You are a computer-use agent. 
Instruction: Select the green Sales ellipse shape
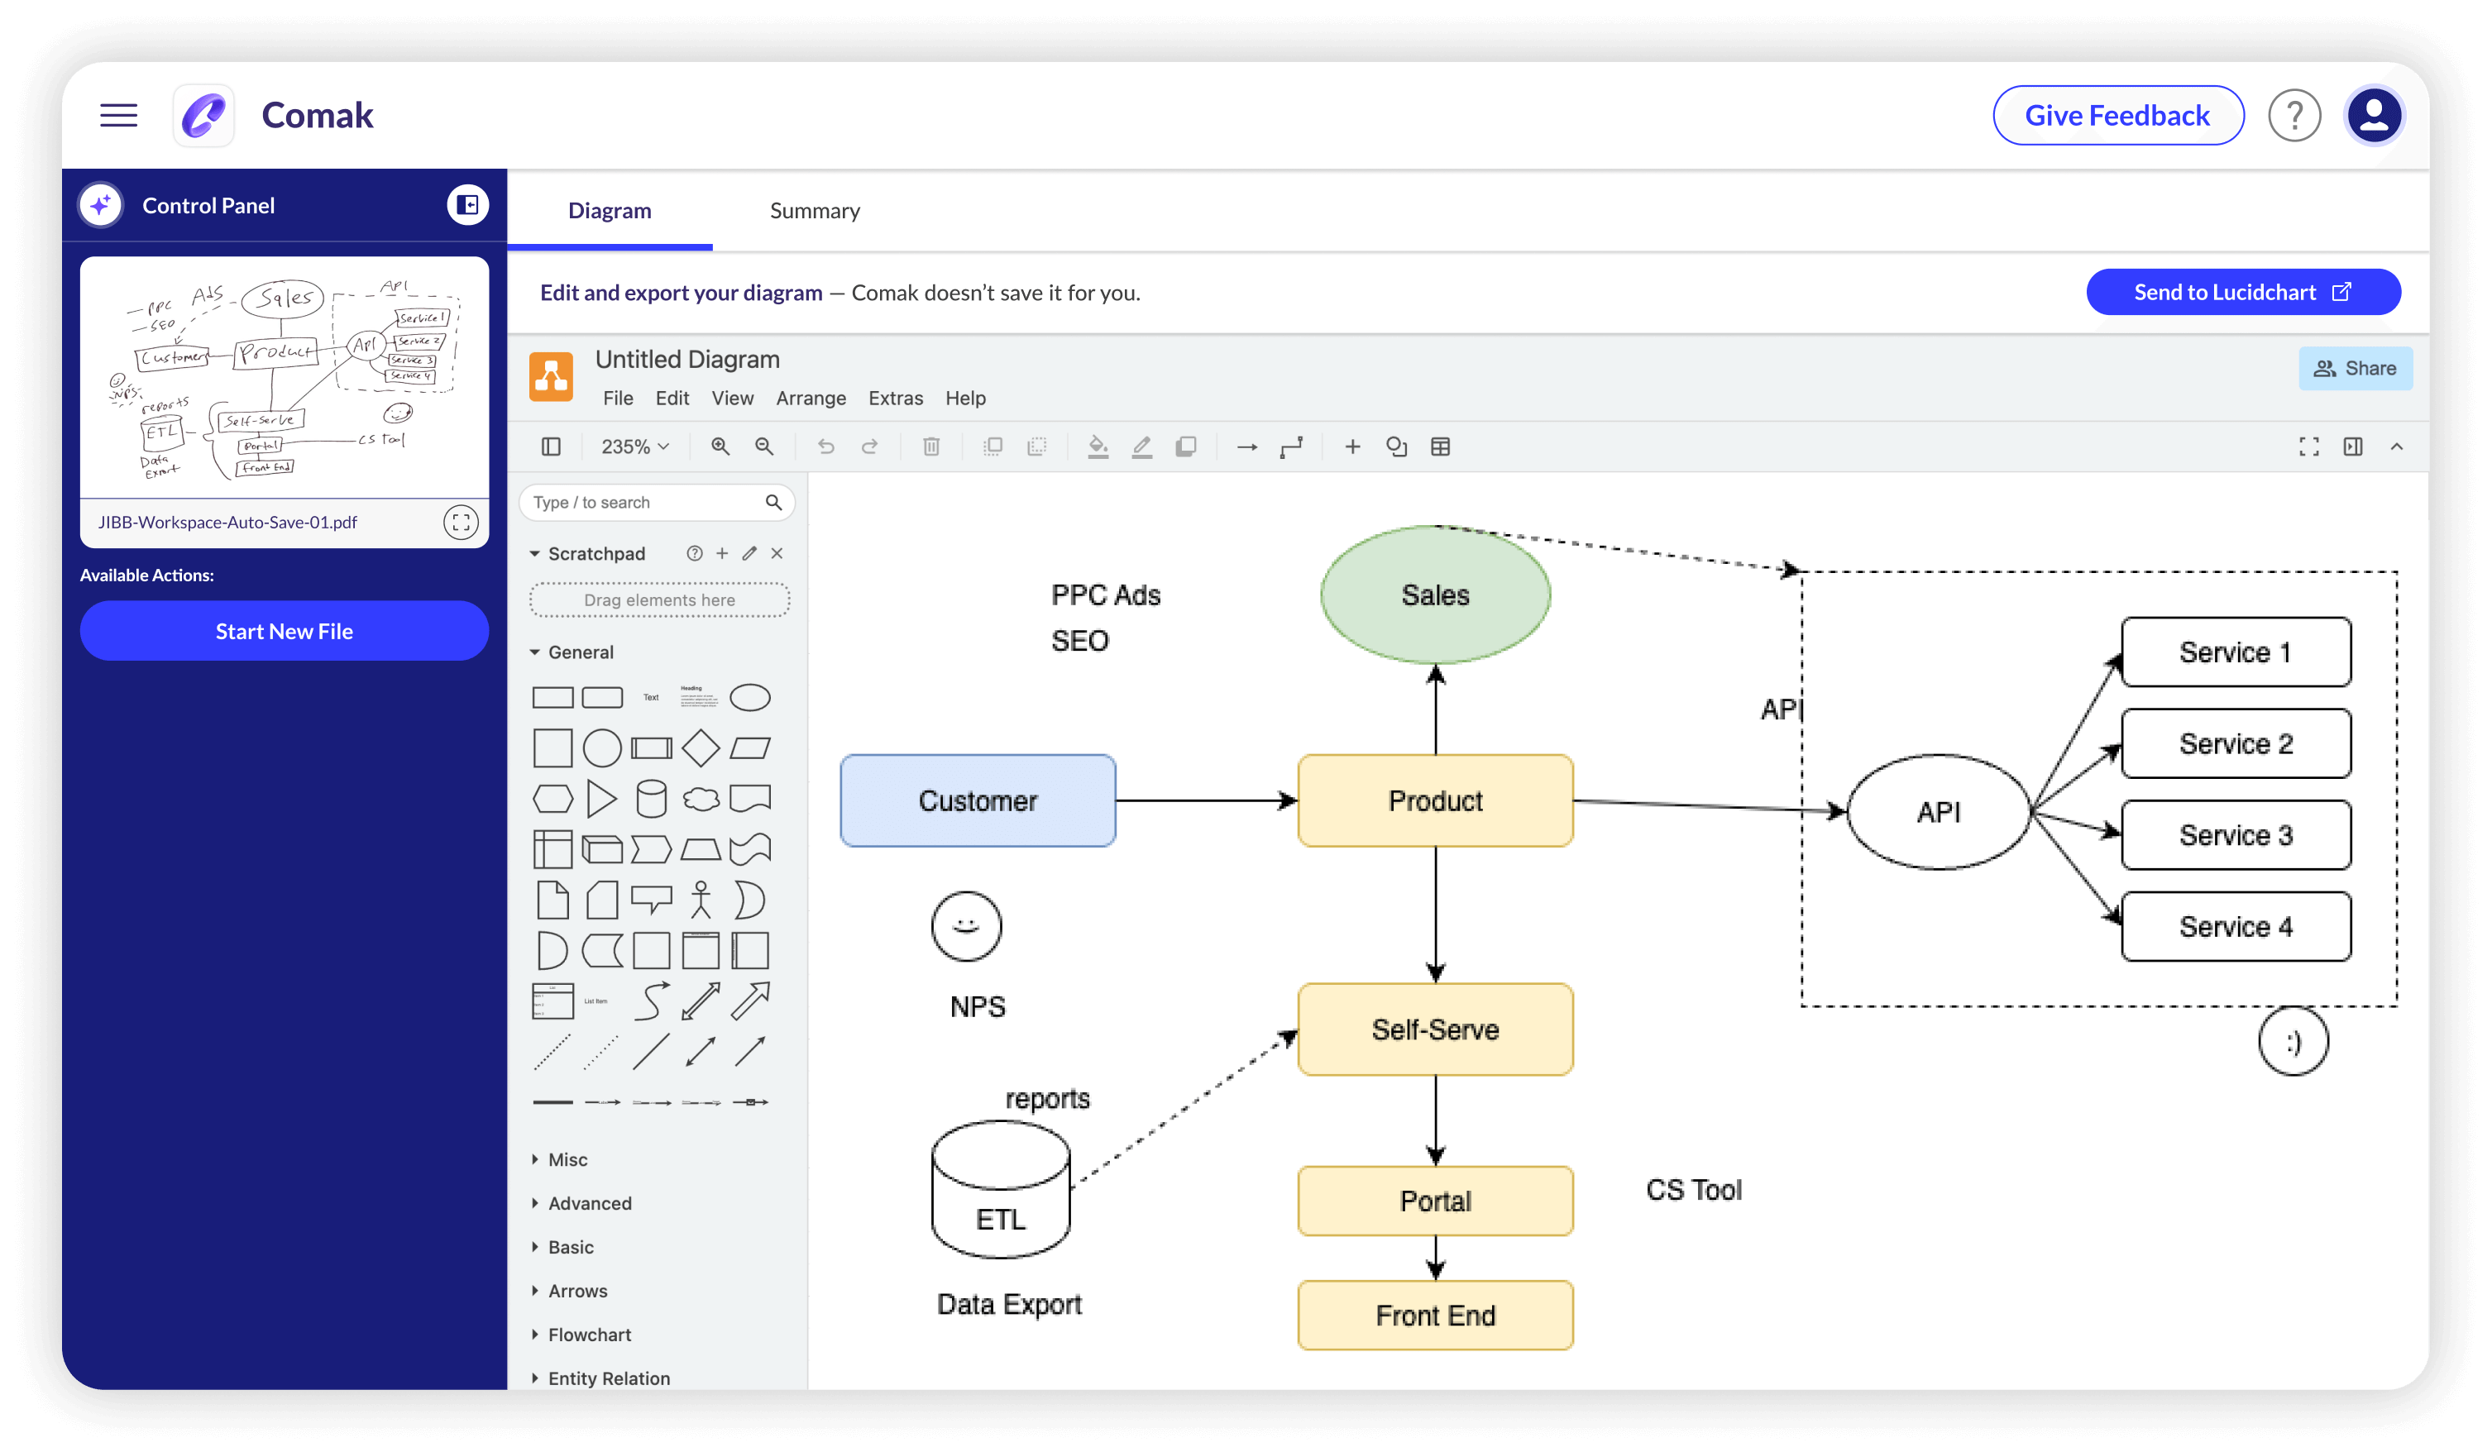coord(1435,594)
